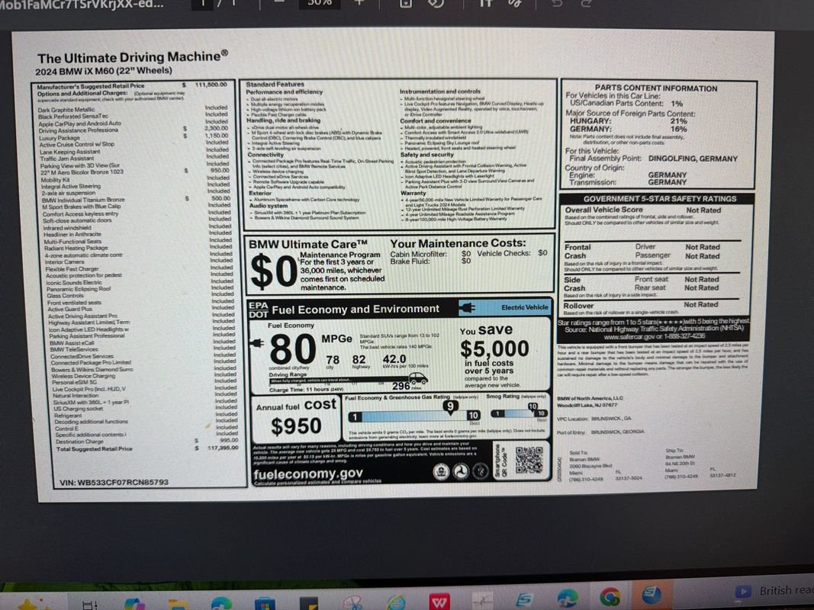The image size is (814, 610).
Task: Click the "Standard Features" heading
Action: click(x=275, y=84)
